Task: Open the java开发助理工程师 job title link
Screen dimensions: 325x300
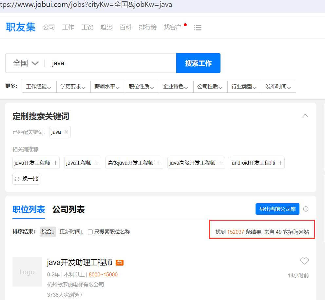Action: (x=80, y=262)
